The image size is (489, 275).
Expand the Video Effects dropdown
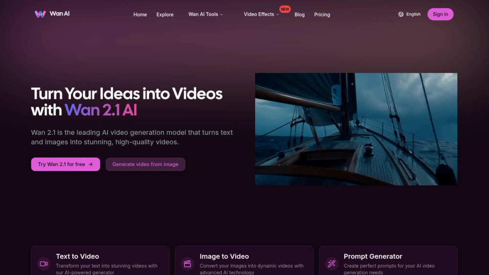pos(261,14)
